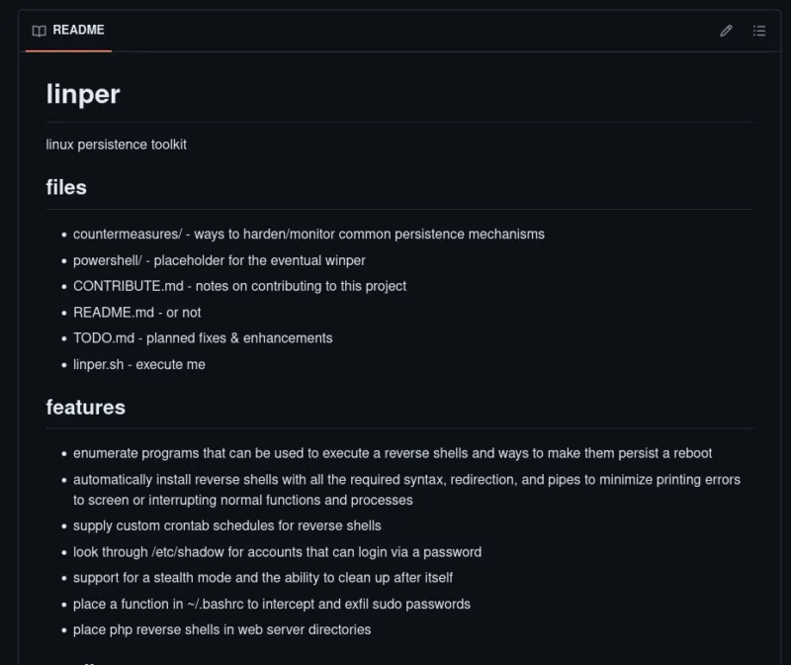Screen dimensions: 791x665
Task: Click the "README.md - or not" entry
Action: click(x=137, y=312)
